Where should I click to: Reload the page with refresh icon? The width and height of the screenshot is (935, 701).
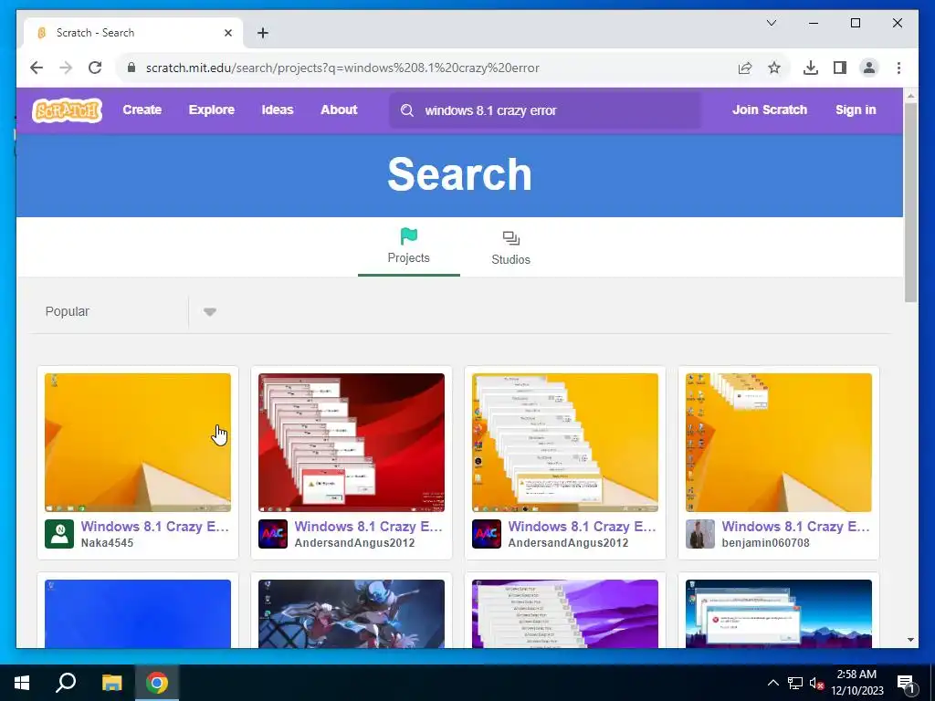pos(95,68)
